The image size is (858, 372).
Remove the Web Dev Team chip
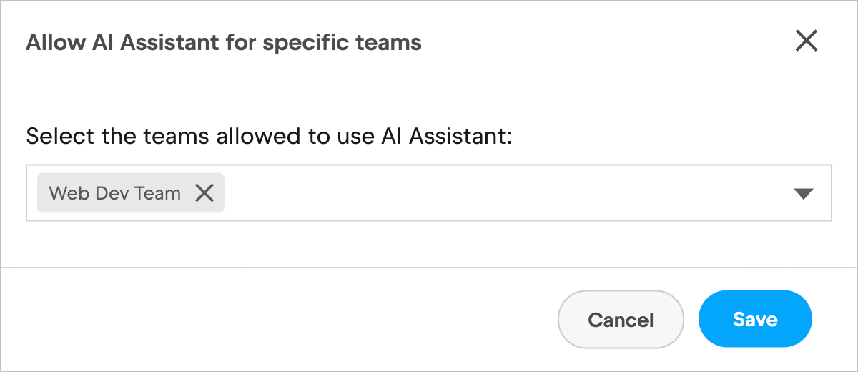tap(204, 192)
